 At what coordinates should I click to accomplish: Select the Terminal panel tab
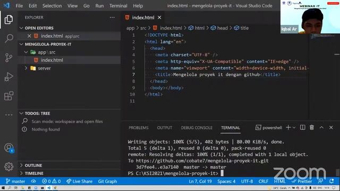[x=231, y=128]
